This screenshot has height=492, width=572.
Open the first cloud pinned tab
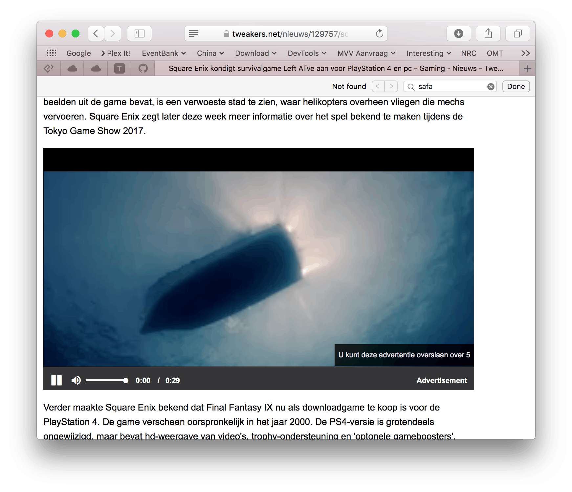[x=72, y=68]
